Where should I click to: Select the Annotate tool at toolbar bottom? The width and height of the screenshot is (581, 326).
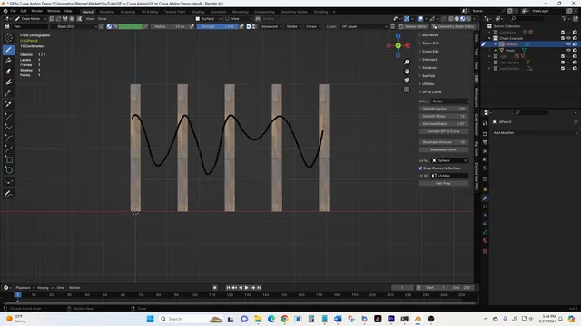(8, 194)
